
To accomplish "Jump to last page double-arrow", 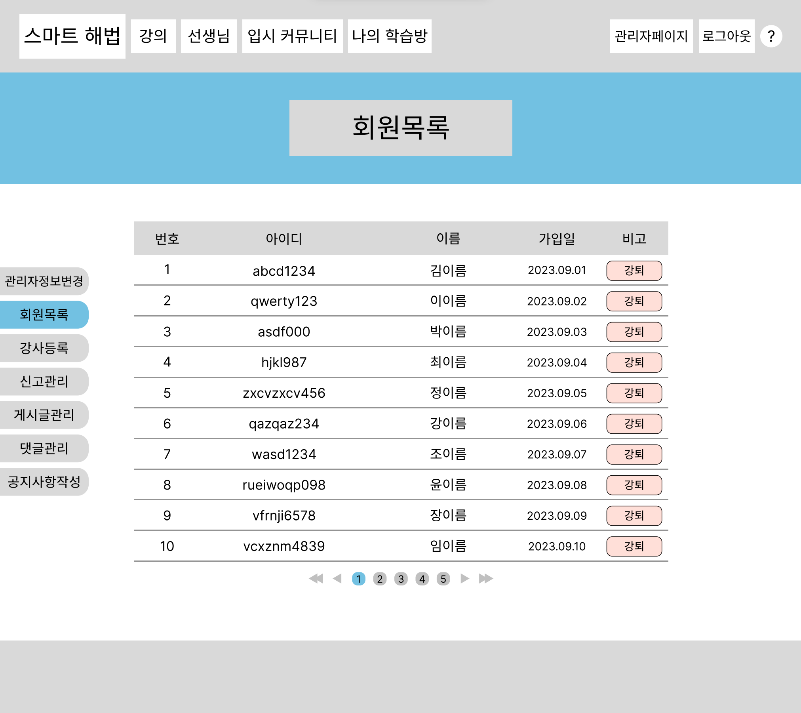I will point(486,579).
